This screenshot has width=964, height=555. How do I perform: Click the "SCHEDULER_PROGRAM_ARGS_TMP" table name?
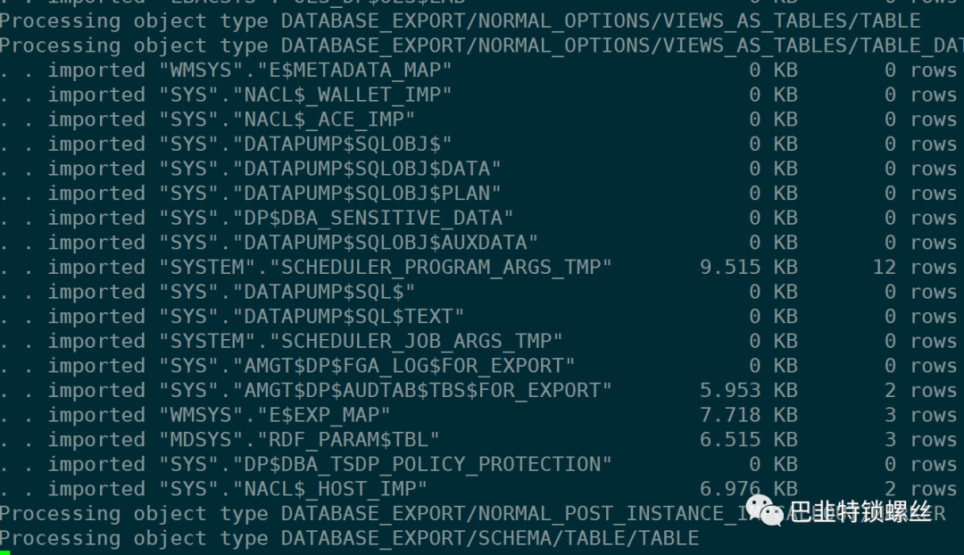pyautogui.click(x=442, y=267)
